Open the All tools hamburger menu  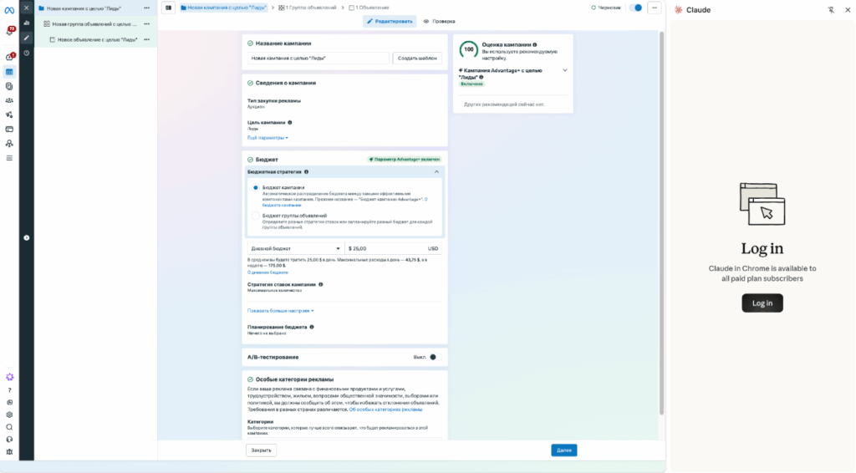point(9,158)
